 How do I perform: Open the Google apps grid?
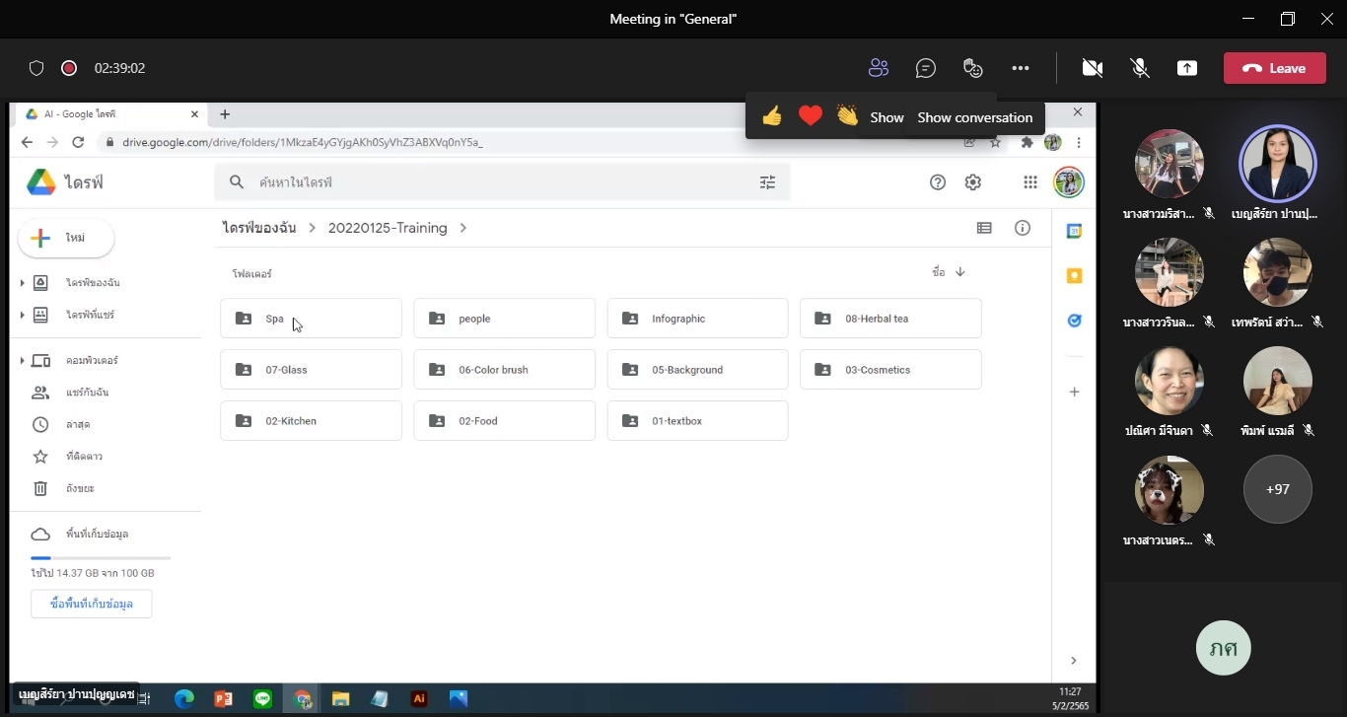1030,182
